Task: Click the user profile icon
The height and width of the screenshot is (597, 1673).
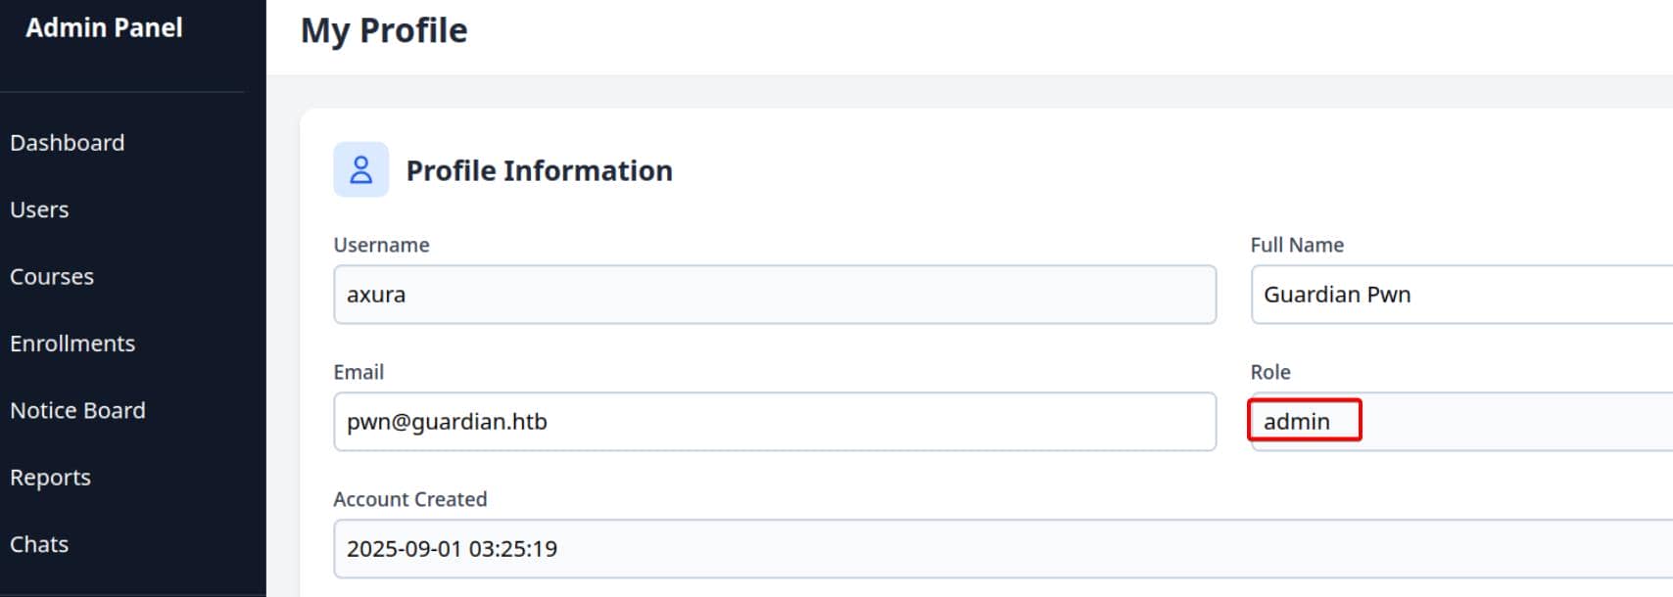Action: (x=360, y=169)
